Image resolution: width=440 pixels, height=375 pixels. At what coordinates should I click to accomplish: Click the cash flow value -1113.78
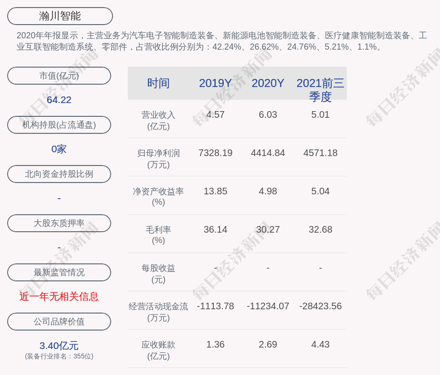[x=215, y=306]
